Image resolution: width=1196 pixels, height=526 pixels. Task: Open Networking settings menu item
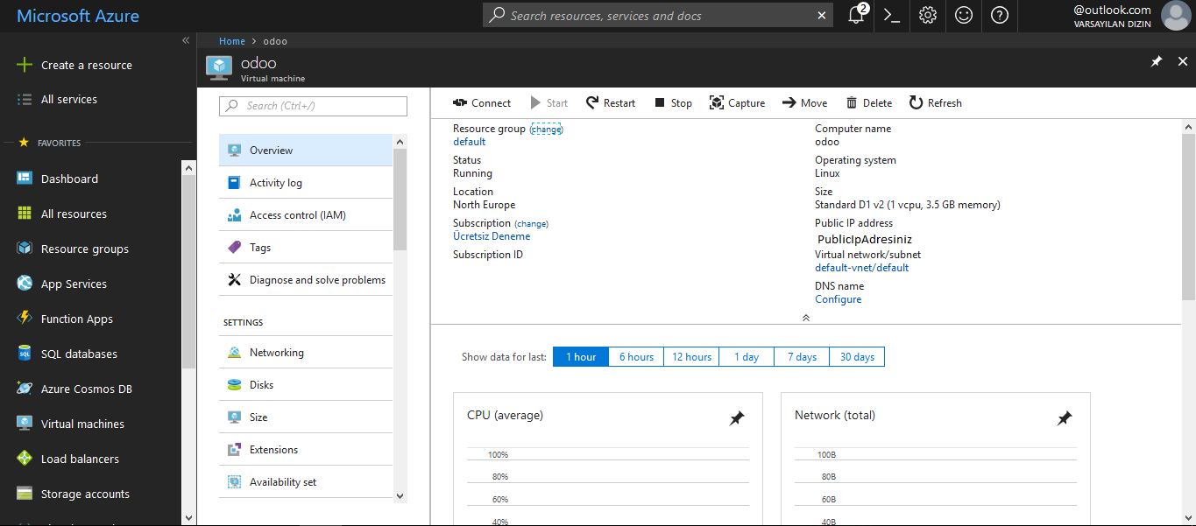click(276, 353)
